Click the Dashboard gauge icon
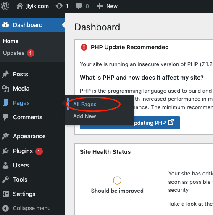This screenshot has height=215, width=213. [x=5, y=25]
